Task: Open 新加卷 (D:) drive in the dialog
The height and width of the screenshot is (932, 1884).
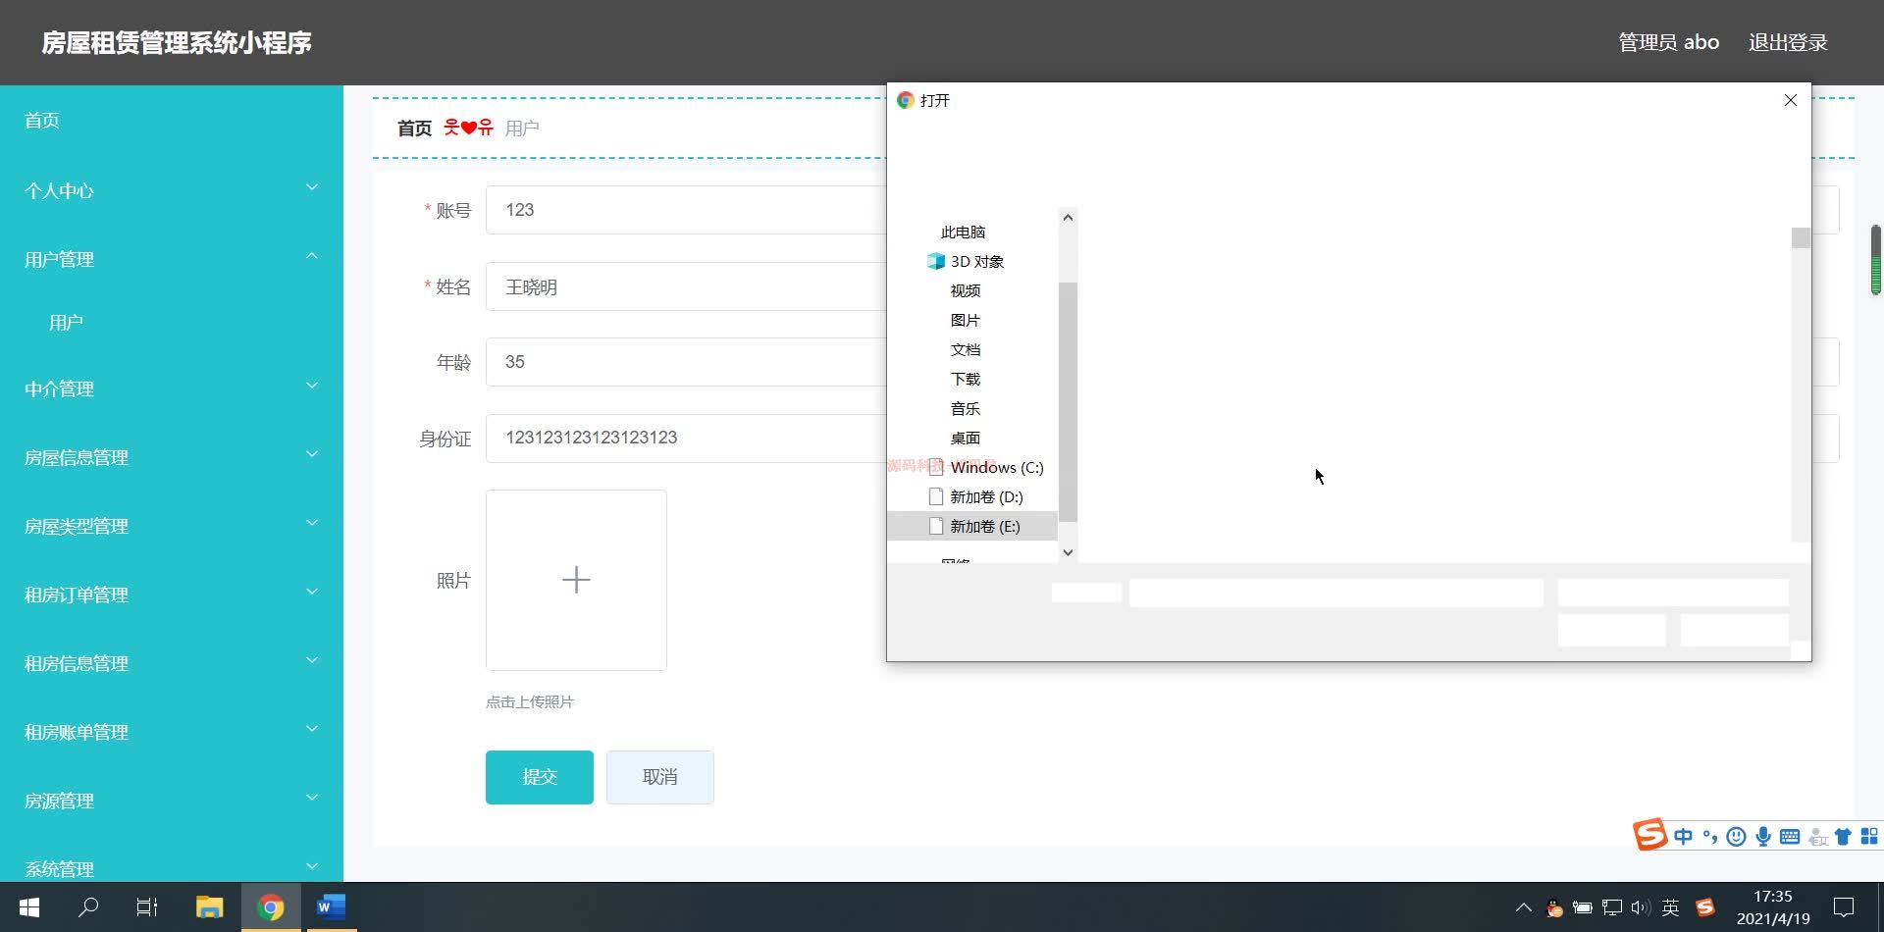Action: click(x=985, y=496)
